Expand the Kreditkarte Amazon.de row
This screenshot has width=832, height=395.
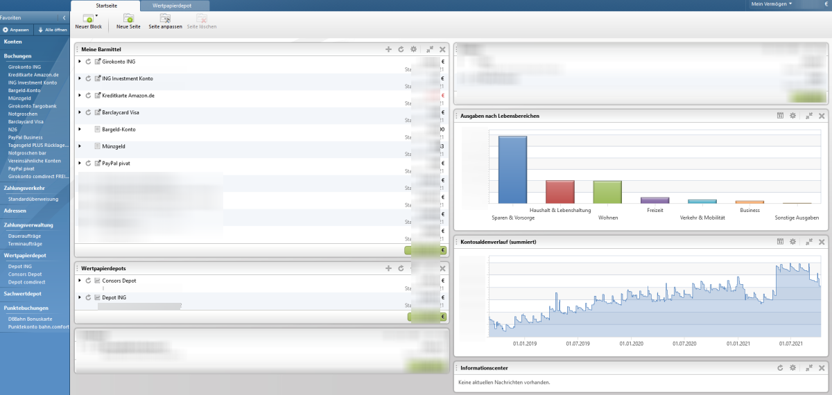(80, 95)
